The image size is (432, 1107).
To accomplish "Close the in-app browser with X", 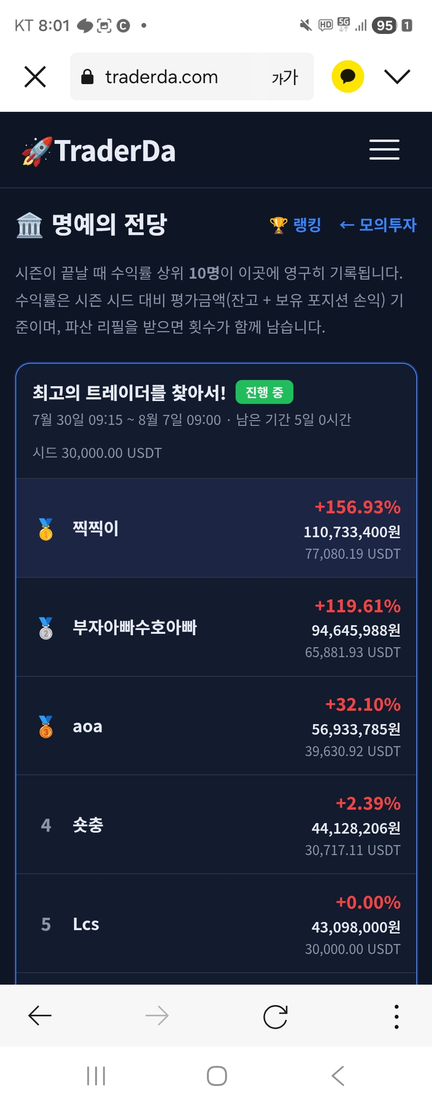I will coord(35,76).
